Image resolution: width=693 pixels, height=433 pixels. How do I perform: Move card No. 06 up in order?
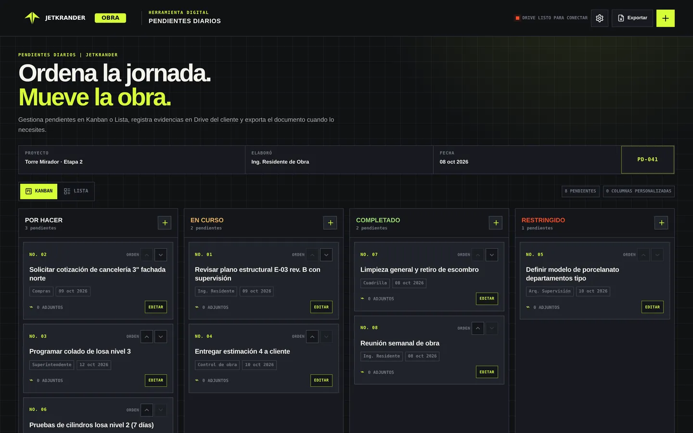point(147,410)
